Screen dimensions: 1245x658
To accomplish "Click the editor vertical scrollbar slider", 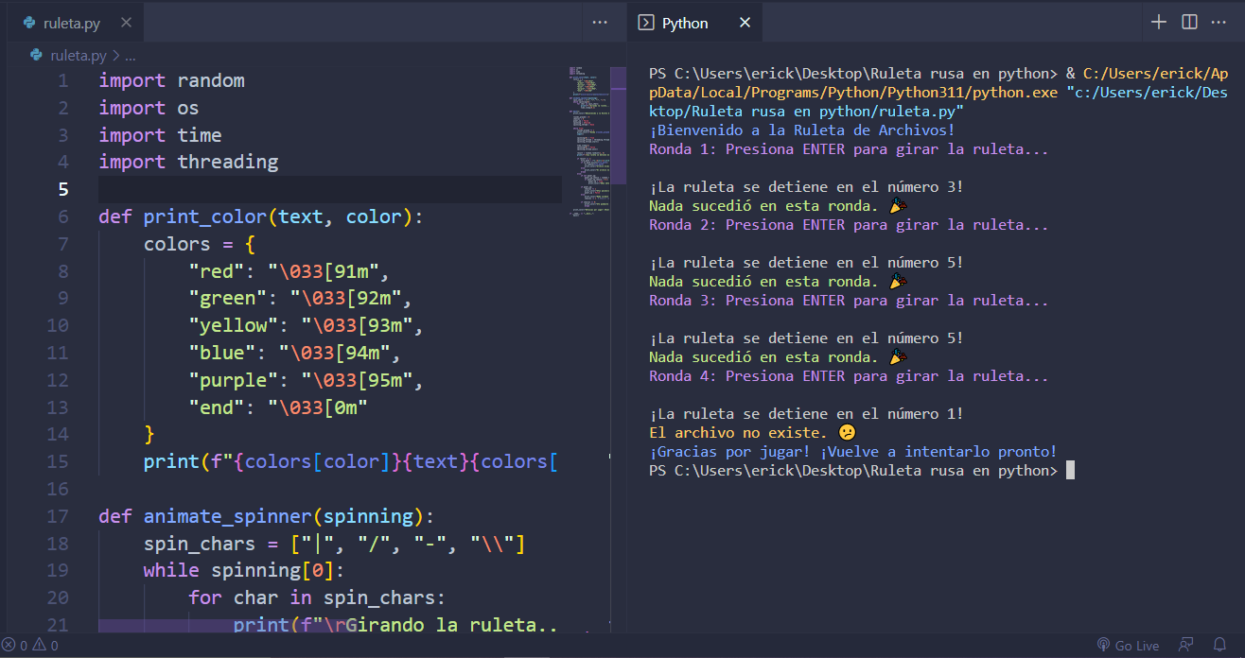I will click(618, 125).
